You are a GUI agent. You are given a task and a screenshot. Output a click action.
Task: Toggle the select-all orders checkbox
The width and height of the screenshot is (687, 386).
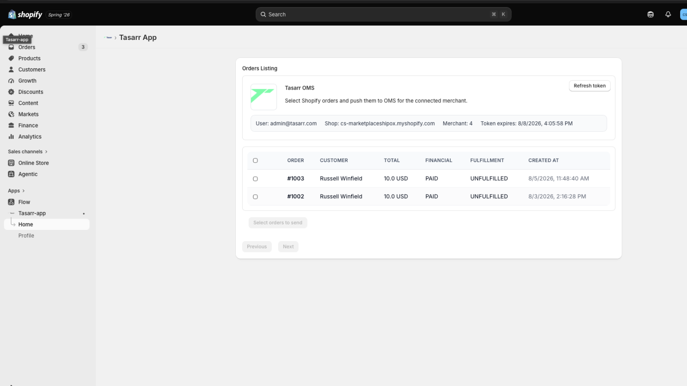[x=255, y=160]
